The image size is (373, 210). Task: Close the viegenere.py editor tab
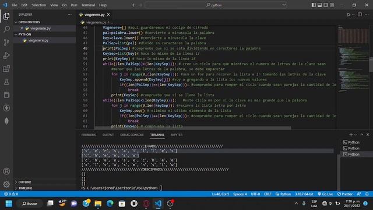108,15
